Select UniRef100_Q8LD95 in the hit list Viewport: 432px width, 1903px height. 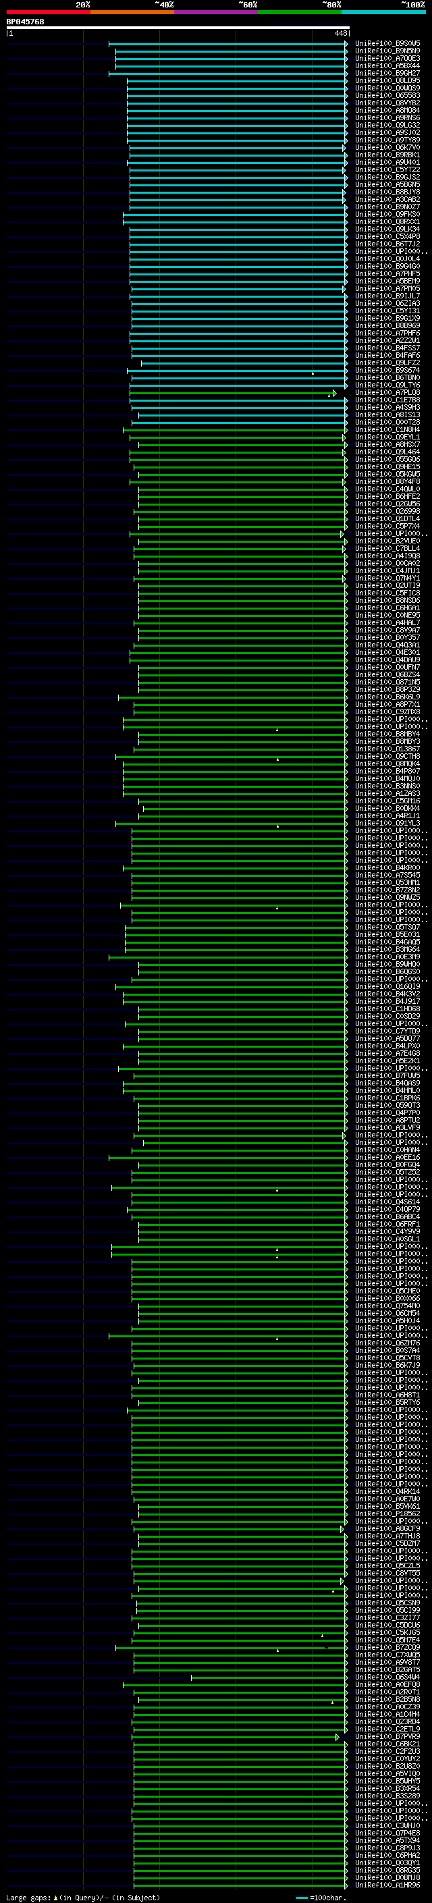point(387,80)
